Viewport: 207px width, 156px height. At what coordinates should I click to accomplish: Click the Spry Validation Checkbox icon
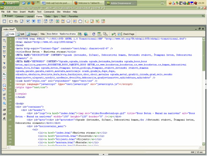pos(97,22)
